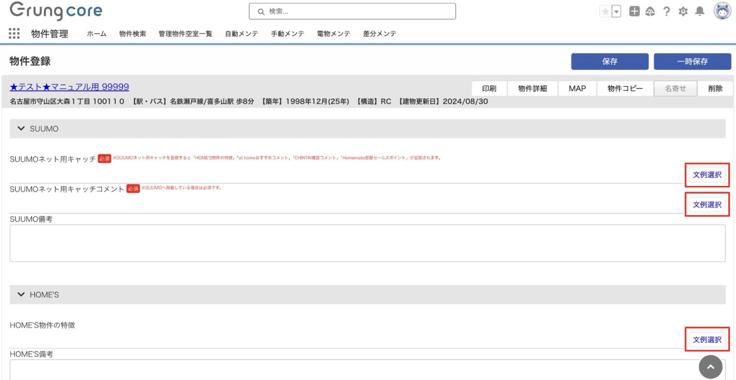Click the 保存 button
Image resolution: width=736 pixels, height=380 pixels.
coord(609,62)
